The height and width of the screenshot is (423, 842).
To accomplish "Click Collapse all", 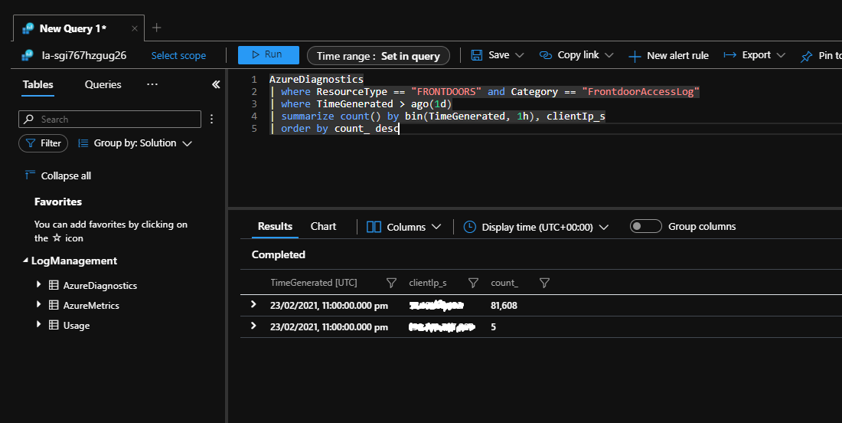I will pos(58,175).
